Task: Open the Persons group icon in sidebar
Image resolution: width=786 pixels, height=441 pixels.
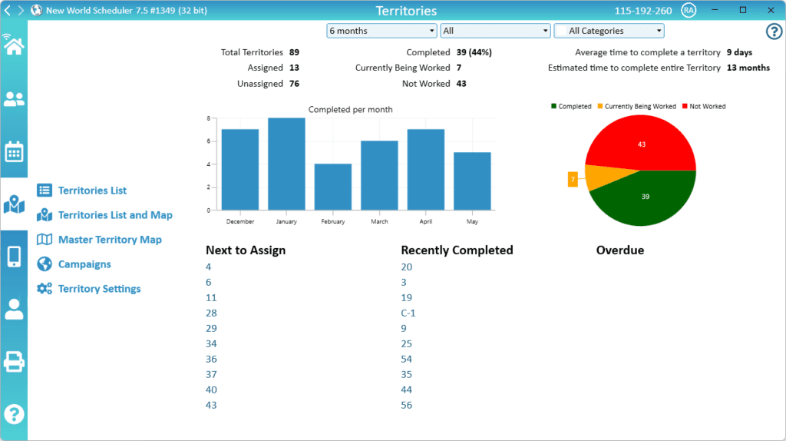Action: (x=14, y=99)
